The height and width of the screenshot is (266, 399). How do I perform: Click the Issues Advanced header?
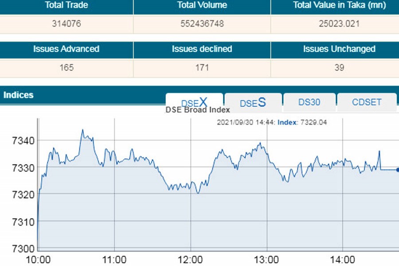coord(66,49)
